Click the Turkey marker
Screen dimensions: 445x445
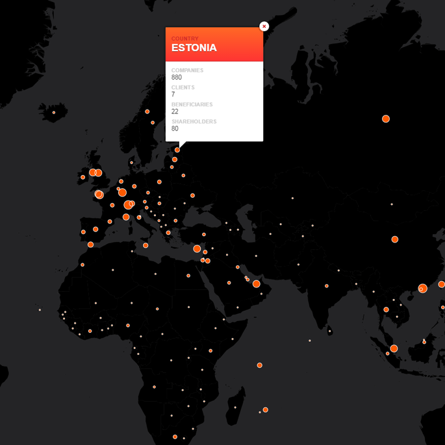[204, 234]
